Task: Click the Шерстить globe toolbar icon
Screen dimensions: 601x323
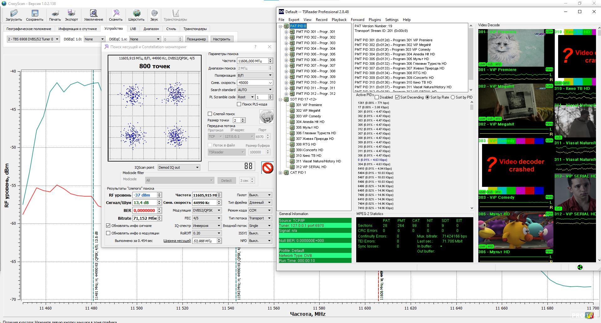Action: point(136,13)
